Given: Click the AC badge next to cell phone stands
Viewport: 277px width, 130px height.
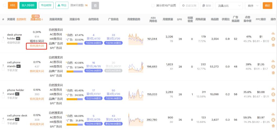Looking at the screenshot, I should pos(19,66).
